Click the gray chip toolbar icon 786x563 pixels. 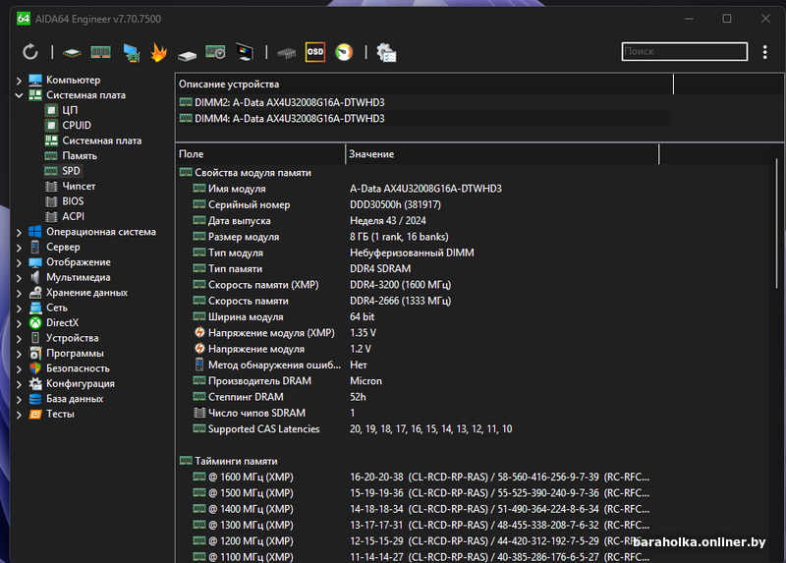pyautogui.click(x=287, y=53)
